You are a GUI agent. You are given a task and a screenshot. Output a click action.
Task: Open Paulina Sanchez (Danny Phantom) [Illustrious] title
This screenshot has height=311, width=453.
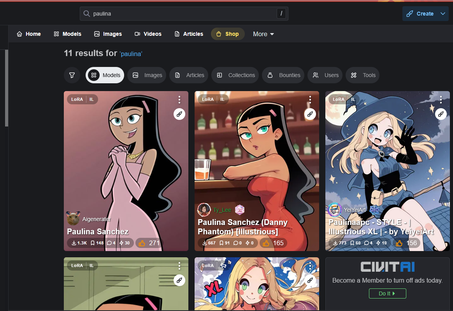(x=243, y=227)
